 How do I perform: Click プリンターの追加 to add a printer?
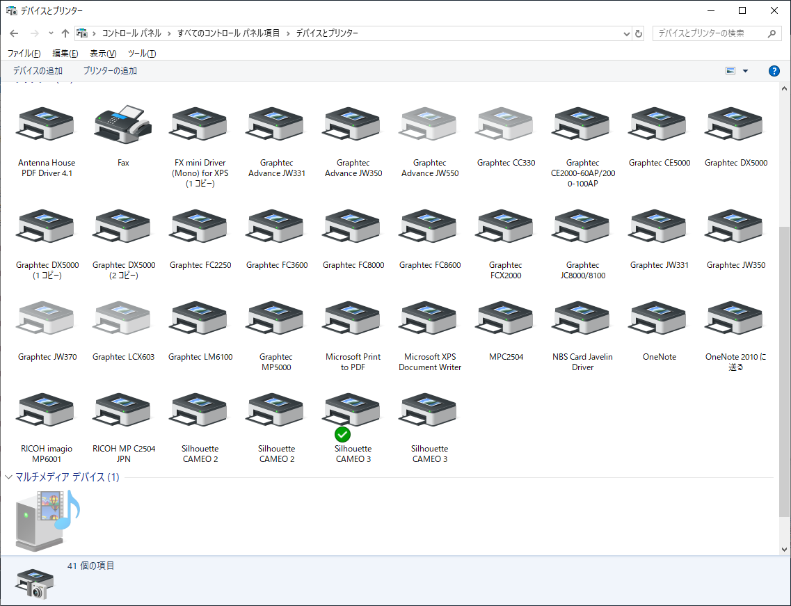click(110, 71)
